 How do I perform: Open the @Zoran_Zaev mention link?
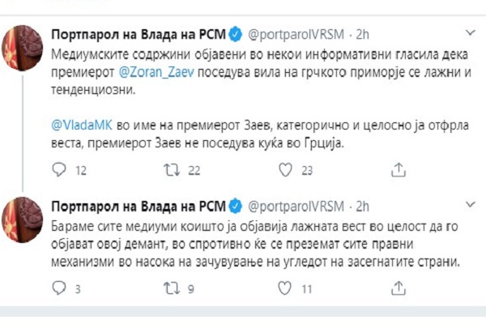(x=156, y=72)
